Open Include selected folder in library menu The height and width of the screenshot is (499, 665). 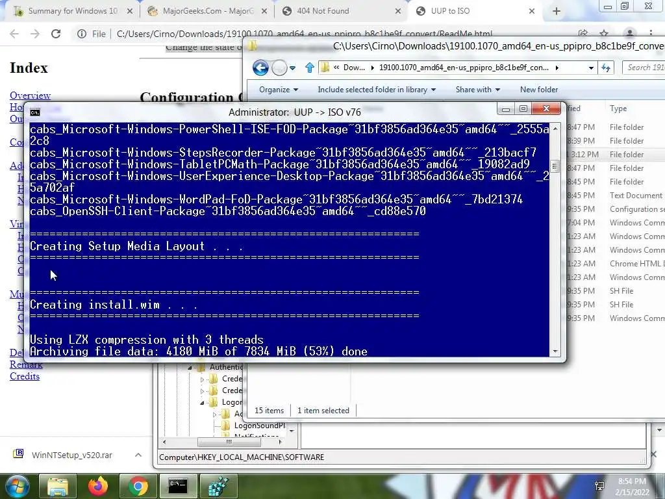coord(377,90)
